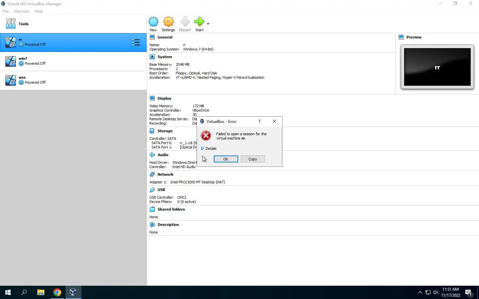Open the Description section header link

click(168, 225)
